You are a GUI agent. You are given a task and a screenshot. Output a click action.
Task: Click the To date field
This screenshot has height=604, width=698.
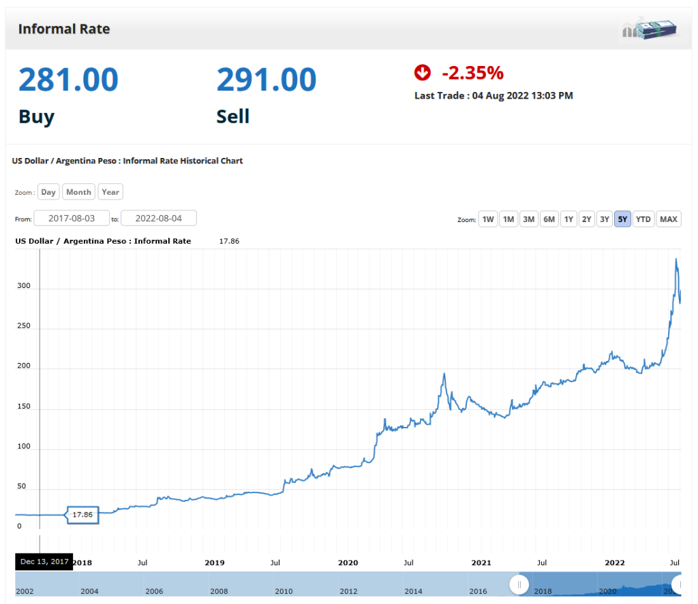pos(159,219)
